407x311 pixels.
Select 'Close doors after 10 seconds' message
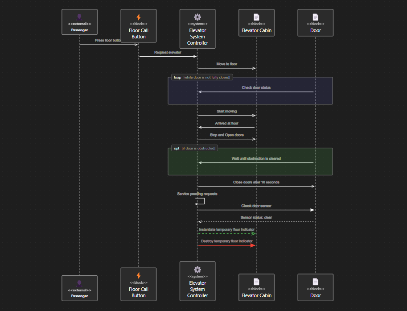pyautogui.click(x=256, y=182)
